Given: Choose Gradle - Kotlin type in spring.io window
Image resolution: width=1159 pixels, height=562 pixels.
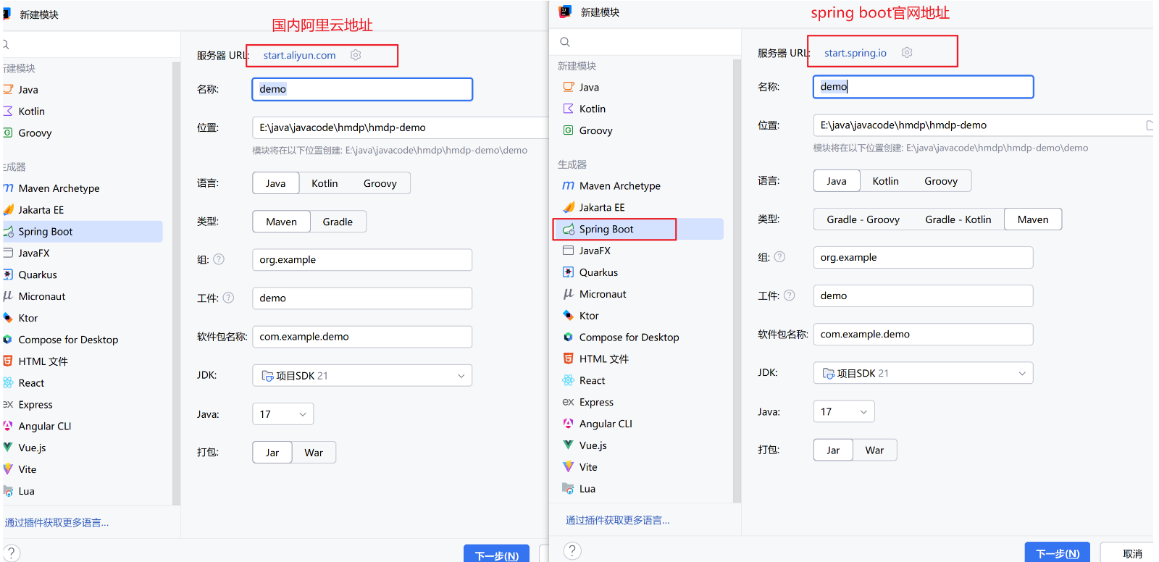Looking at the screenshot, I should tap(958, 219).
